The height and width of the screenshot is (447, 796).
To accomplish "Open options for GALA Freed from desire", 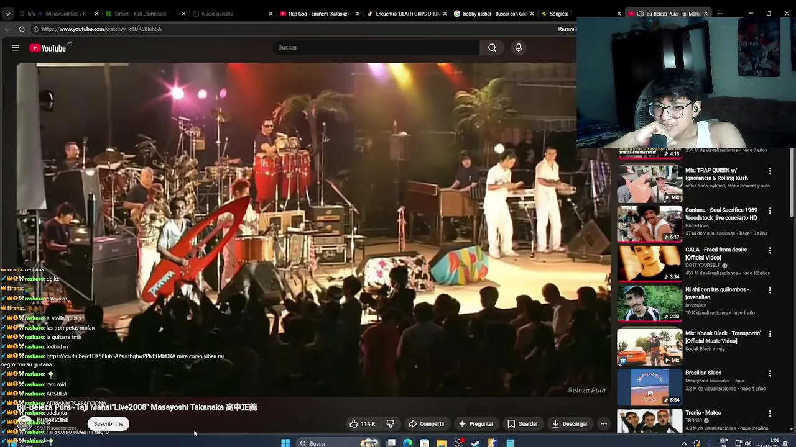I will pos(770,250).
